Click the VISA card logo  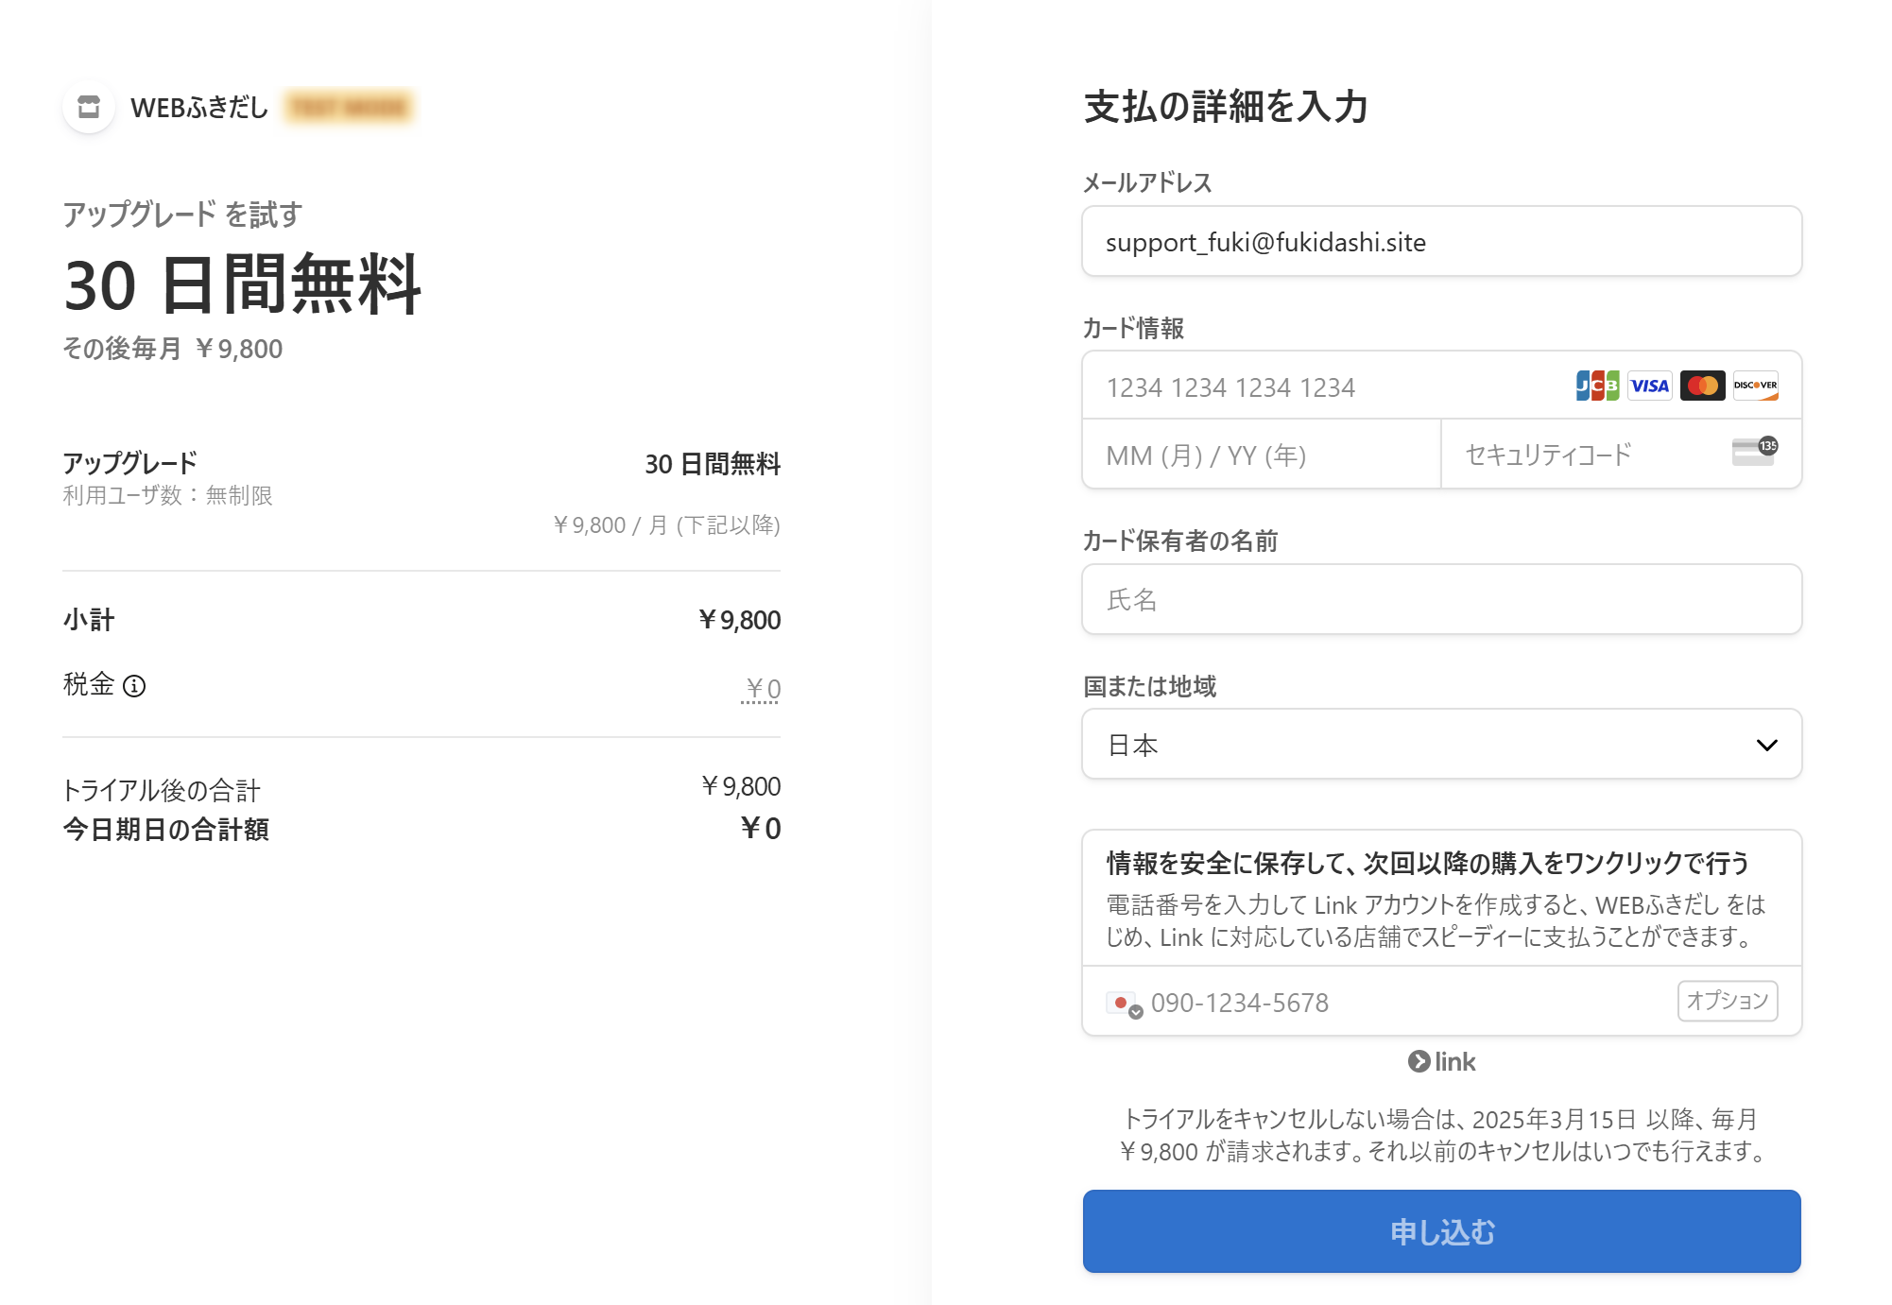pos(1650,386)
